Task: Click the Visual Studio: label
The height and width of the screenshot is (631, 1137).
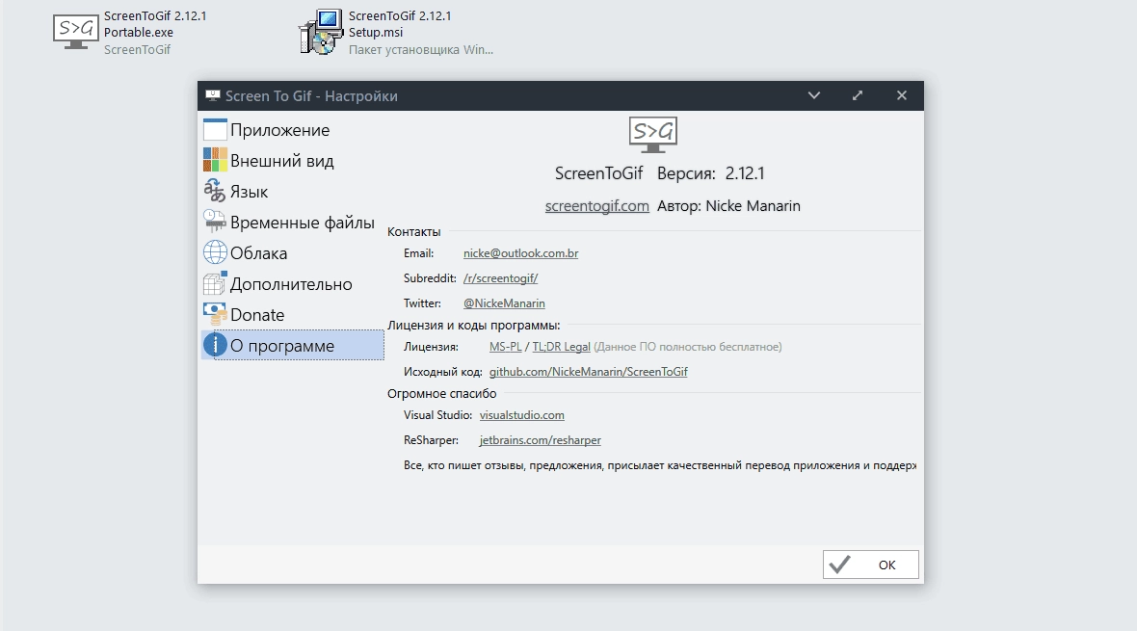Action: pos(438,415)
